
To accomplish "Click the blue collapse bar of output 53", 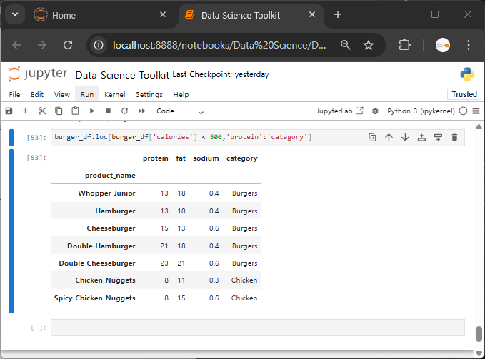I will 11,231.
